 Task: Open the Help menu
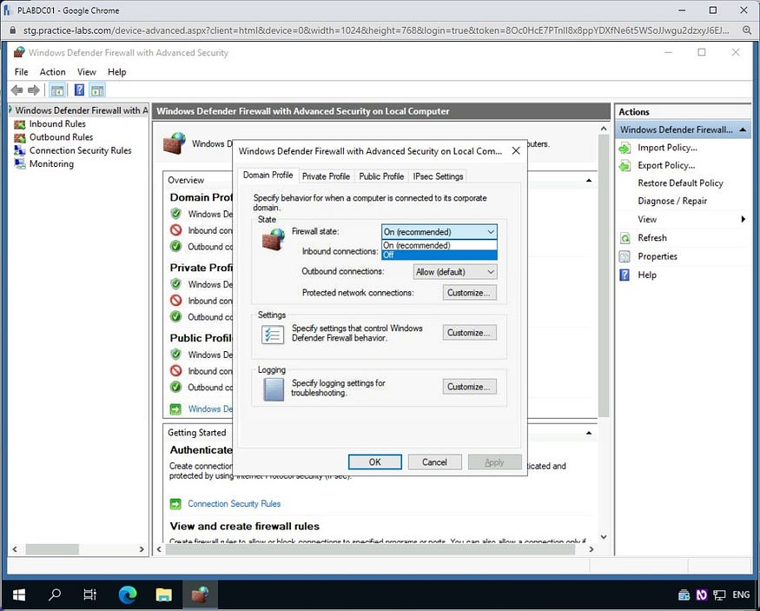click(x=116, y=72)
